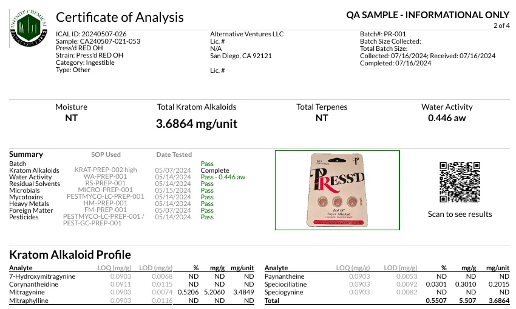Click the Mitraphylline LOD value 0.0116
This screenshot has width=516, height=309.
pyautogui.click(x=162, y=301)
